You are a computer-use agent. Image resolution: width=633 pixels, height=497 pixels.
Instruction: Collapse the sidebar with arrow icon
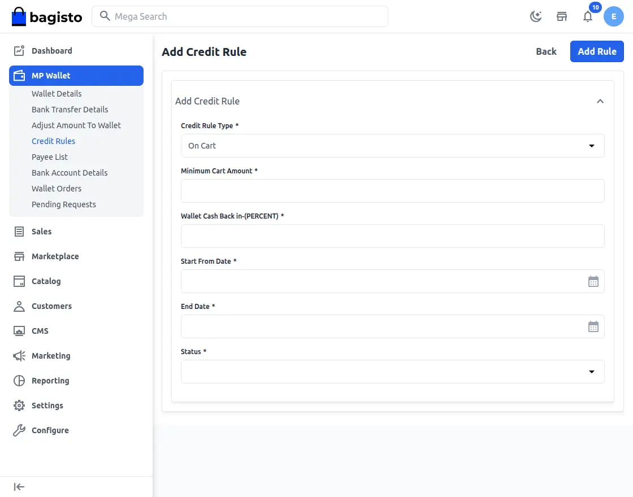coord(19,487)
